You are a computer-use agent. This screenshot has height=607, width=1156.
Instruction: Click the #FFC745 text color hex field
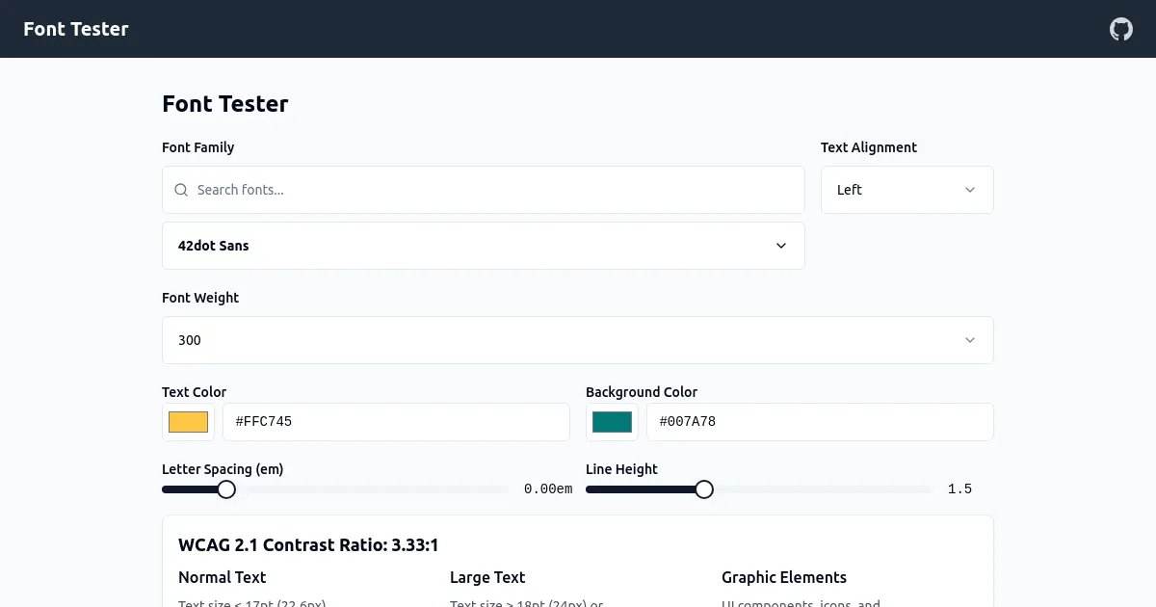pyautogui.click(x=396, y=422)
